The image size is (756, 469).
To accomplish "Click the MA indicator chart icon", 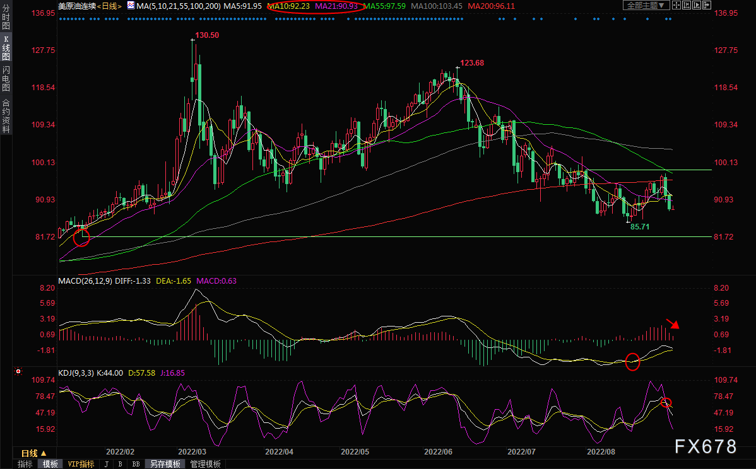I will pyautogui.click(x=131, y=6).
